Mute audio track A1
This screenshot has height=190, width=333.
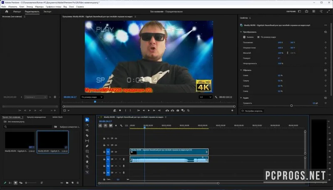pos(116,159)
